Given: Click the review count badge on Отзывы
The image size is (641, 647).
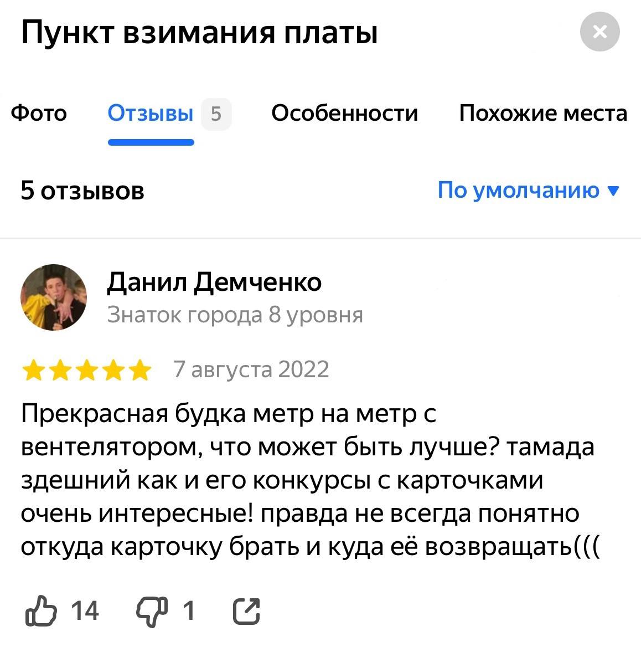Looking at the screenshot, I should 216,114.
